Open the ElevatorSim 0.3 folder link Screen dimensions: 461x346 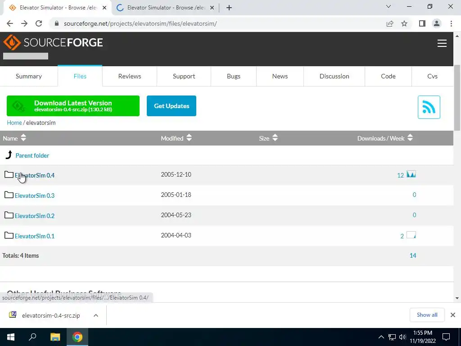pyautogui.click(x=35, y=196)
